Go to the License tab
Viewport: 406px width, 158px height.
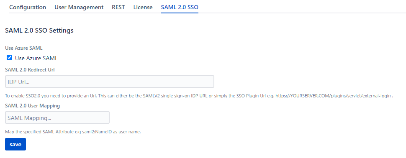(143, 7)
